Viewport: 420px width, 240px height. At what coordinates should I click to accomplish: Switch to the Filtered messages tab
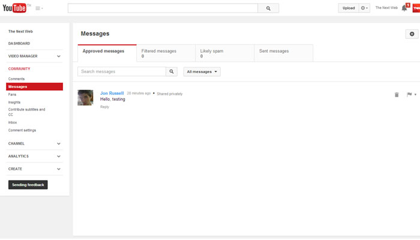tap(165, 53)
